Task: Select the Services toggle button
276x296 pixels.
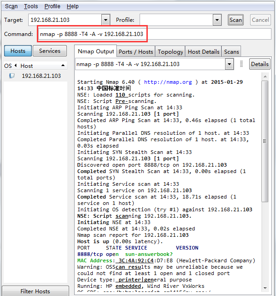Action: coord(50,51)
